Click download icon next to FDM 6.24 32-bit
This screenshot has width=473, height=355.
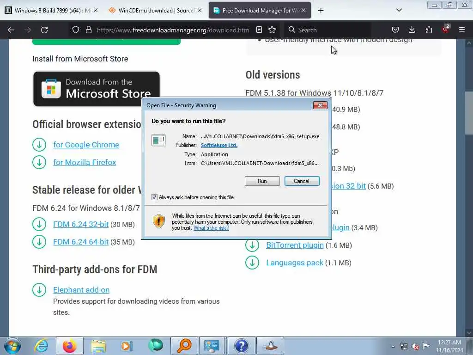[x=39, y=224]
